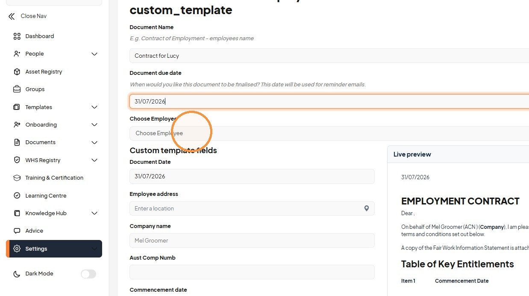
Task: Expand the Templates submenu chevron
Action: 94,107
